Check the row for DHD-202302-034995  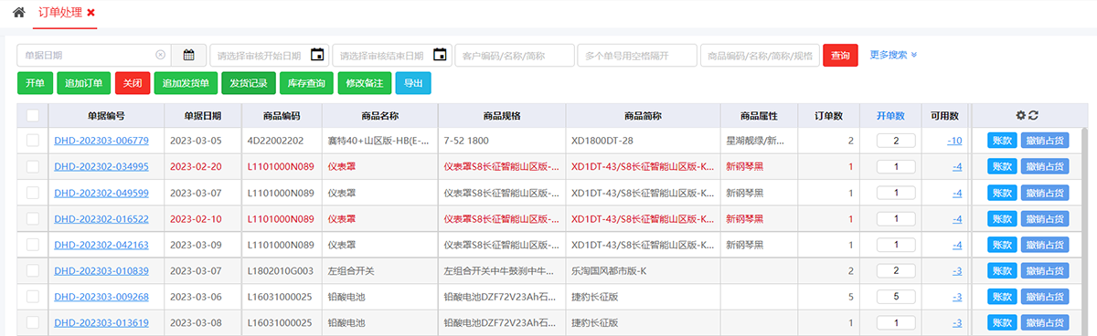(x=33, y=167)
